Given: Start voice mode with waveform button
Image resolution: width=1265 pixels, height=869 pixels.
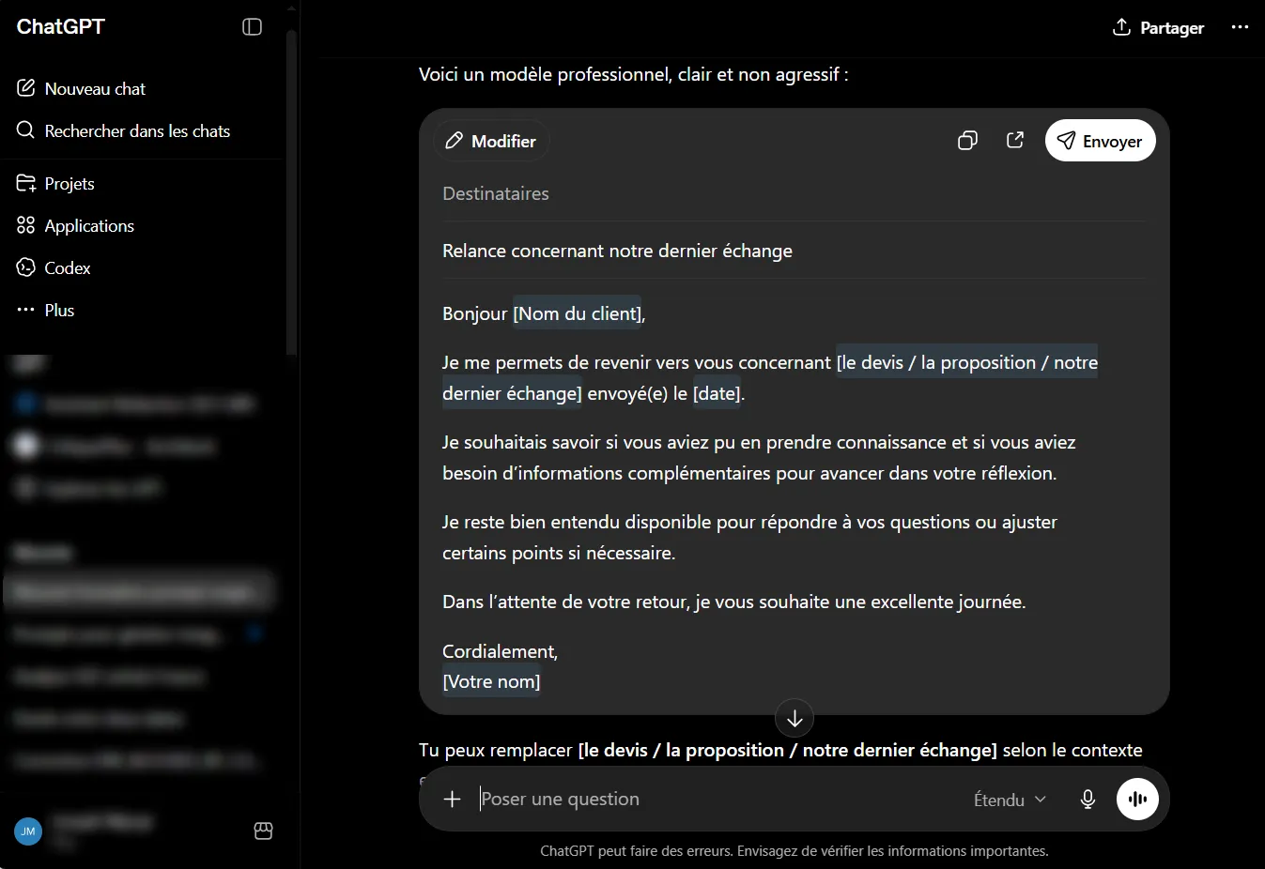Looking at the screenshot, I should pyautogui.click(x=1137, y=799).
